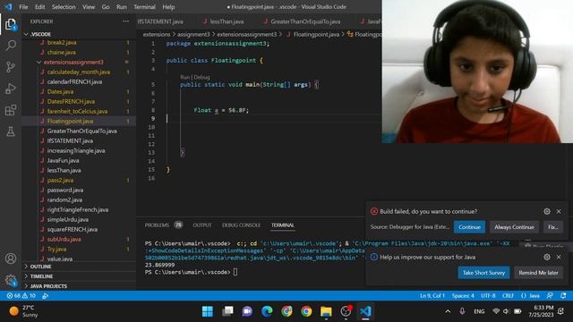Open the last Chrome icon on the taskbar
Image resolution: width=573 pixels, height=322 pixels.
[x=306, y=311]
